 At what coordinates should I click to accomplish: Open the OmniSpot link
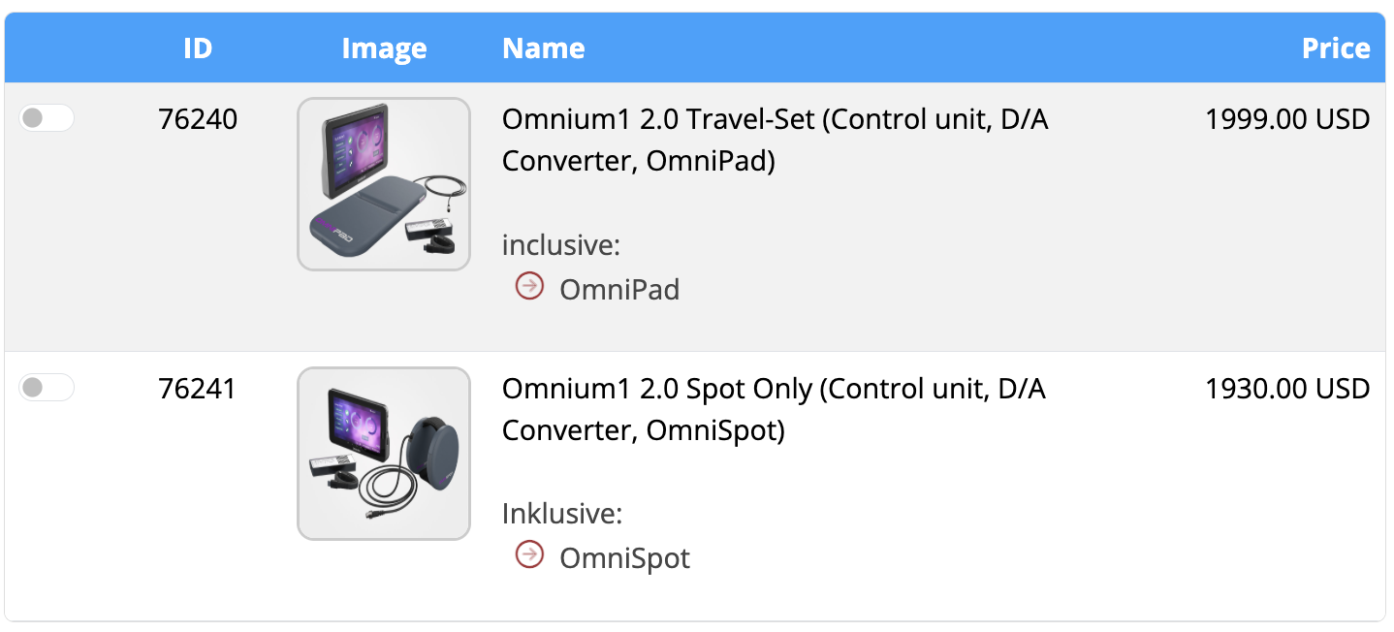(624, 557)
